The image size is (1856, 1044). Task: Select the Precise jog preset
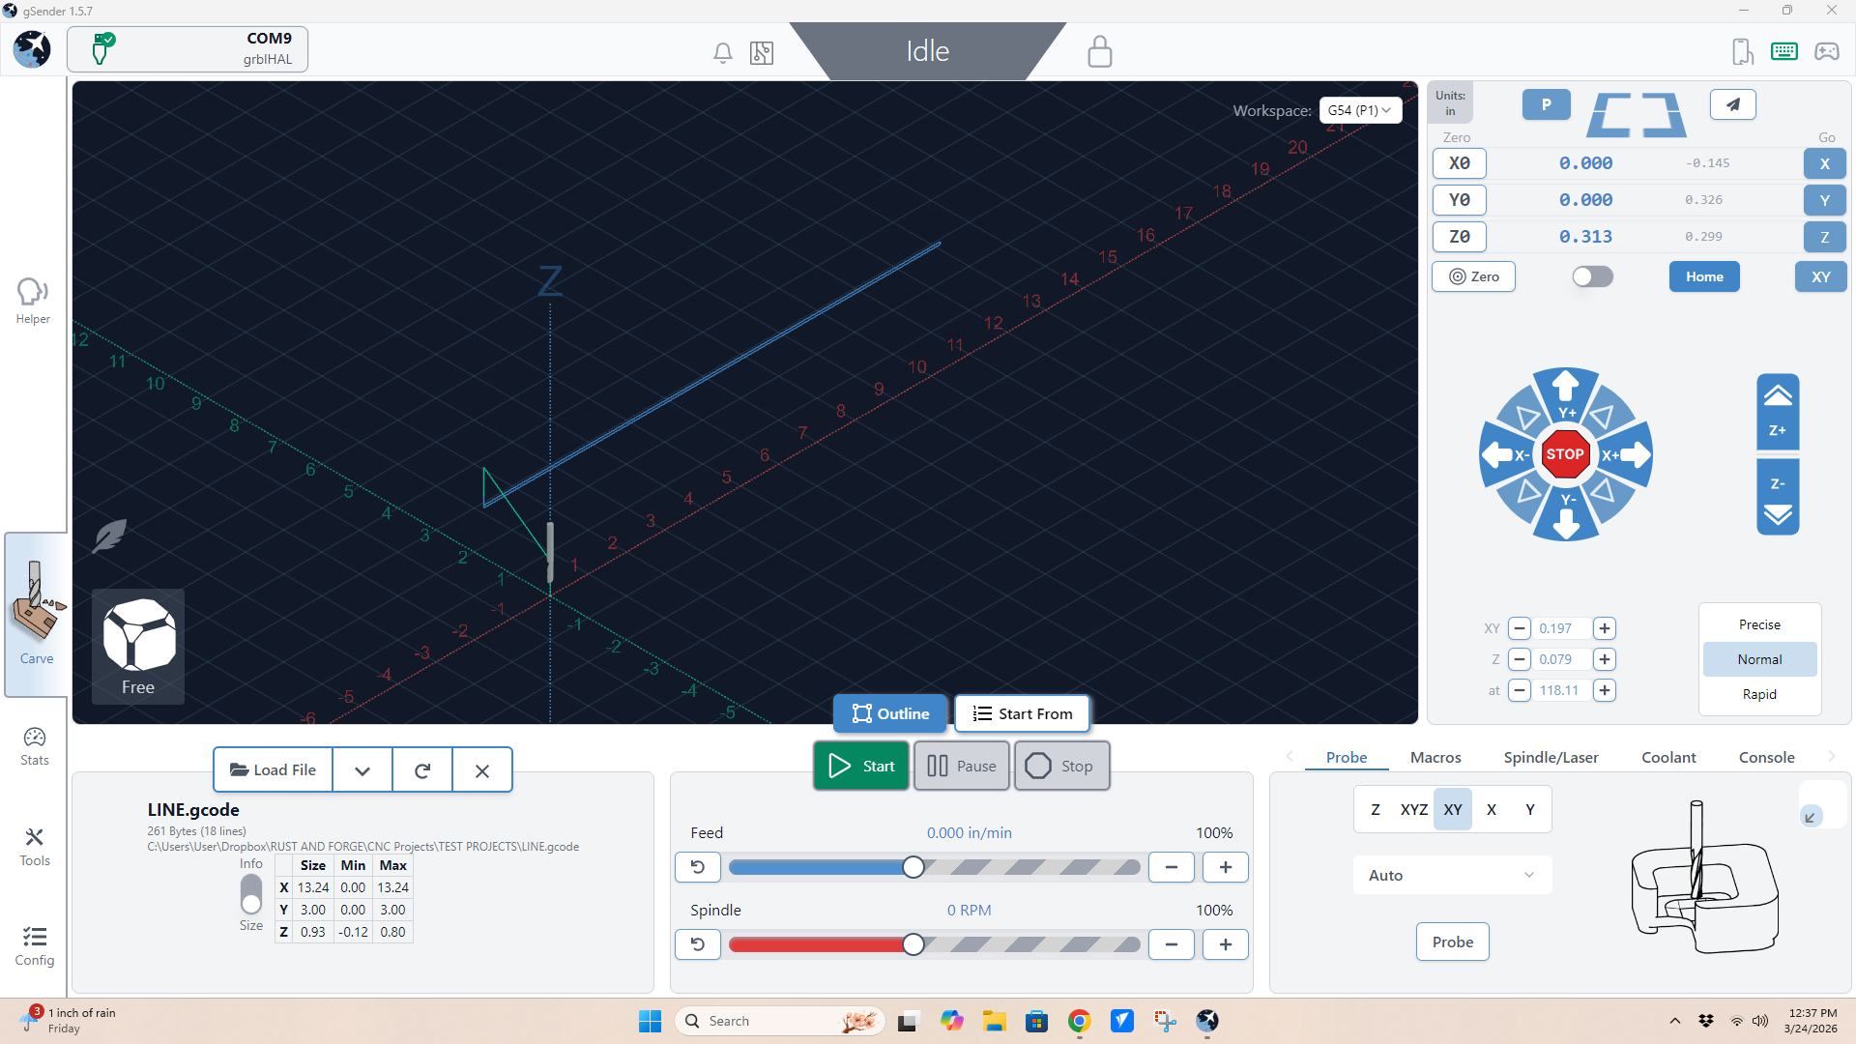pyautogui.click(x=1758, y=624)
